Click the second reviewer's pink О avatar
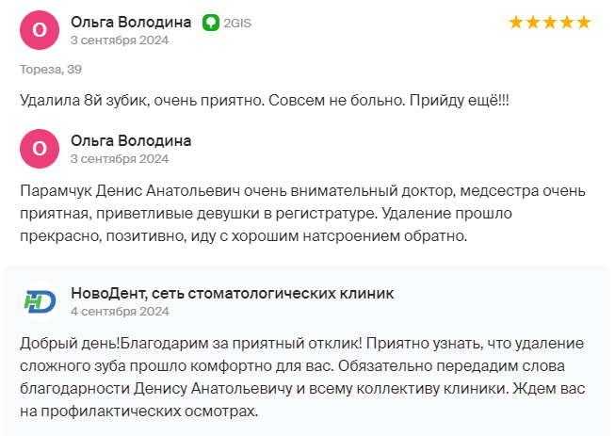 40,149
